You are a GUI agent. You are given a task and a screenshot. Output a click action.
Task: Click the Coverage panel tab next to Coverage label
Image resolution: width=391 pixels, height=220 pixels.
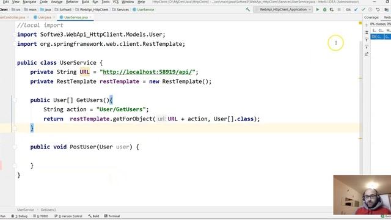387,18
